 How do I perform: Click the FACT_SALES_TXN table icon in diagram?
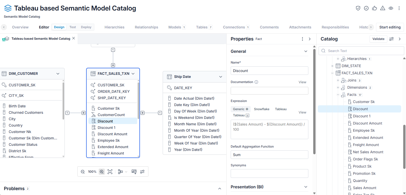[x=93, y=74]
